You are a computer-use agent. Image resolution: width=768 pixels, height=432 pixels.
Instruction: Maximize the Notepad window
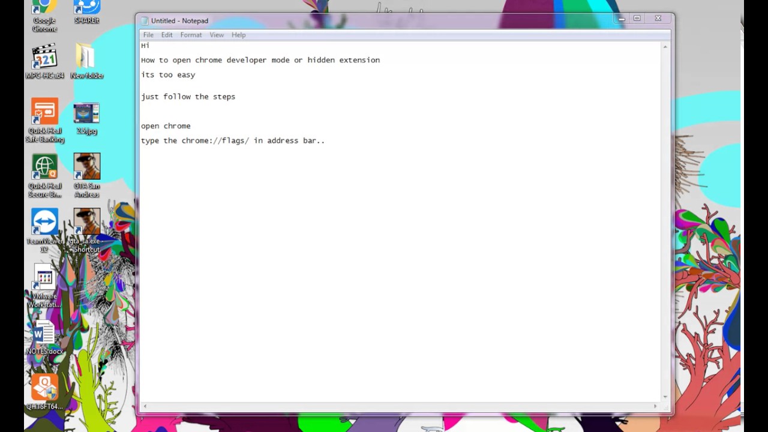[x=637, y=19]
